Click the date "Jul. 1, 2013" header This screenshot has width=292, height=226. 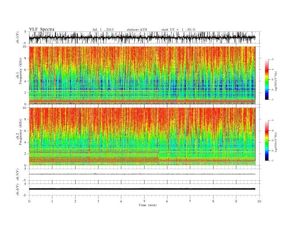click(103, 30)
